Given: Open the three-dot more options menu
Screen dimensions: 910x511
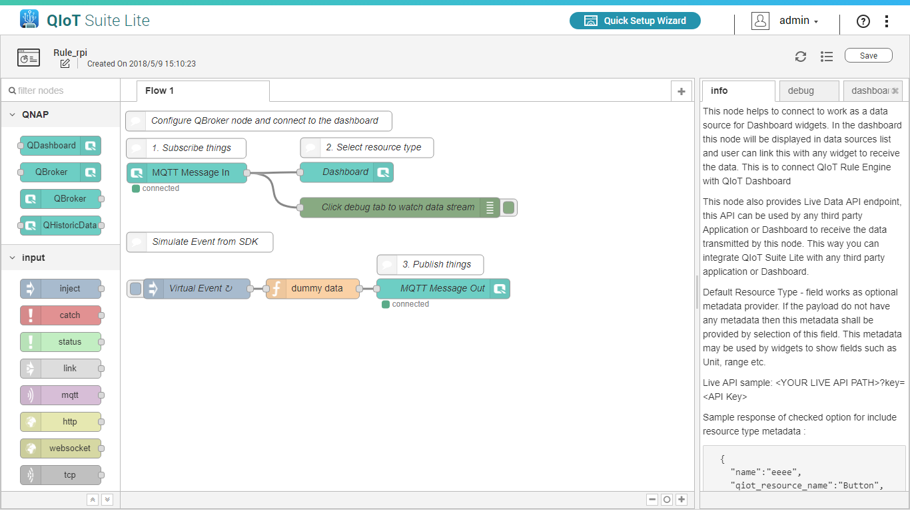Looking at the screenshot, I should coord(886,21).
